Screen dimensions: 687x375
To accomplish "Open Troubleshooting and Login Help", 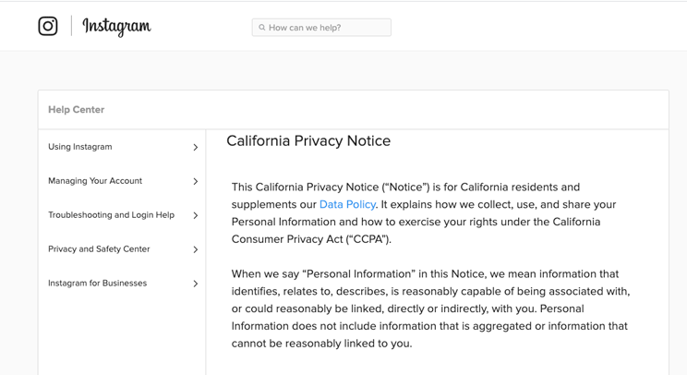I will click(122, 215).
